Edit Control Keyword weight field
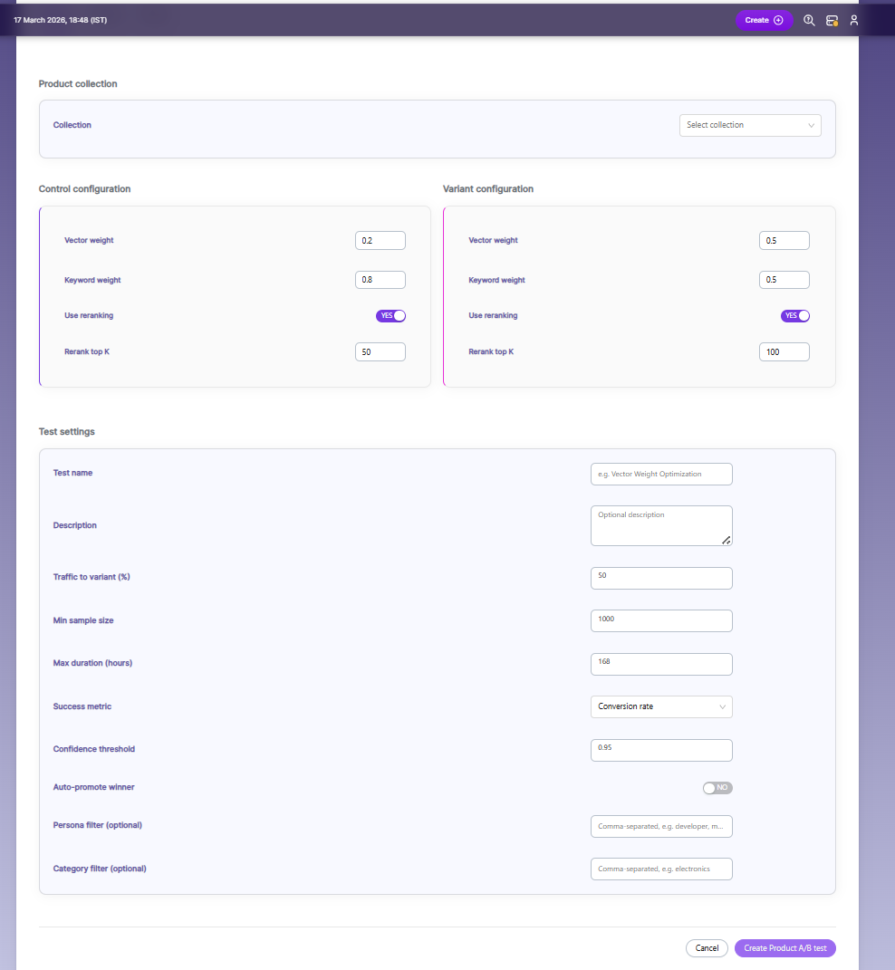 (380, 280)
